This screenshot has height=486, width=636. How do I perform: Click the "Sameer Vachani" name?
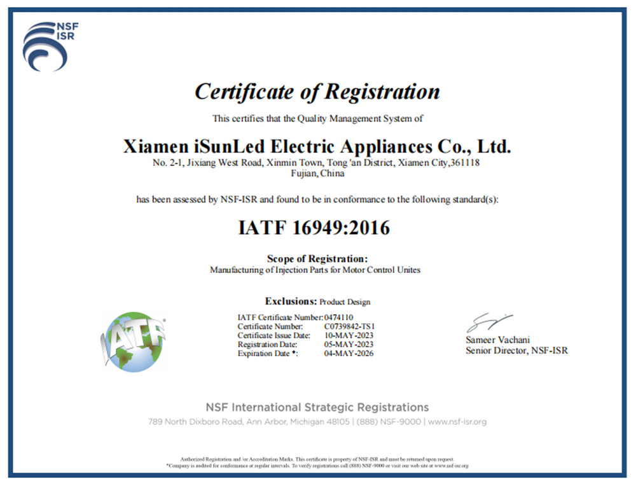[498, 340]
